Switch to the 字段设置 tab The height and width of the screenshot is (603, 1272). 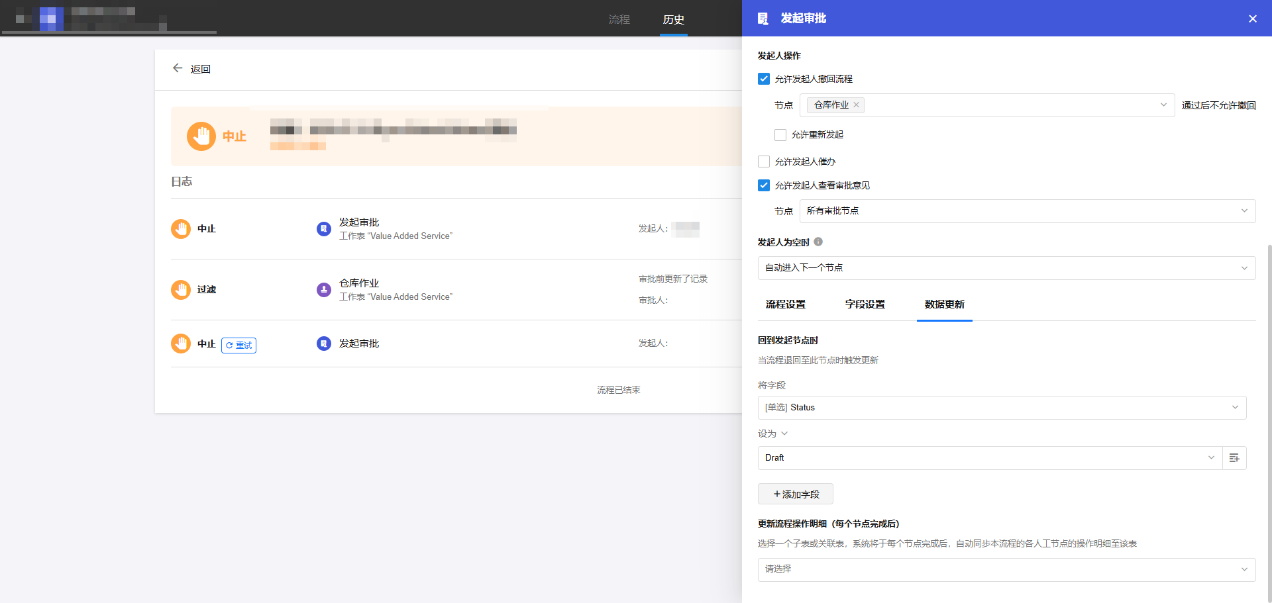point(865,304)
